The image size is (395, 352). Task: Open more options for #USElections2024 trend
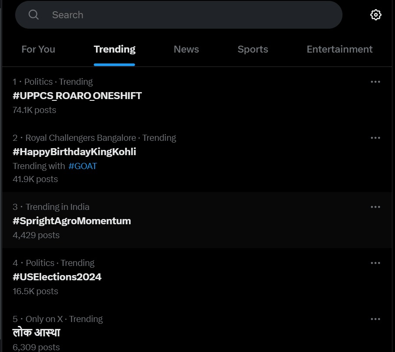(375, 263)
